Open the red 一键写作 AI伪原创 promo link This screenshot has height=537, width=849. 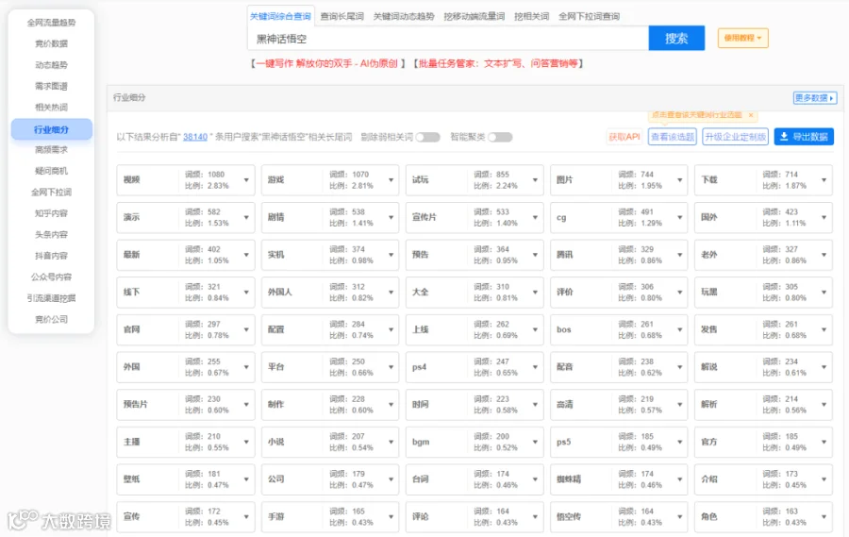coord(327,64)
